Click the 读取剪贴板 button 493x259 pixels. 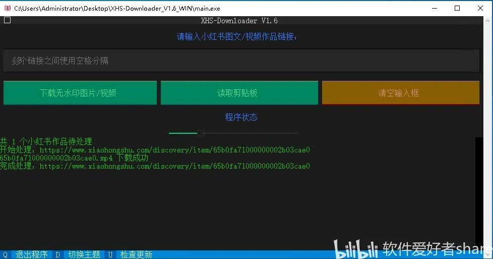coord(239,93)
